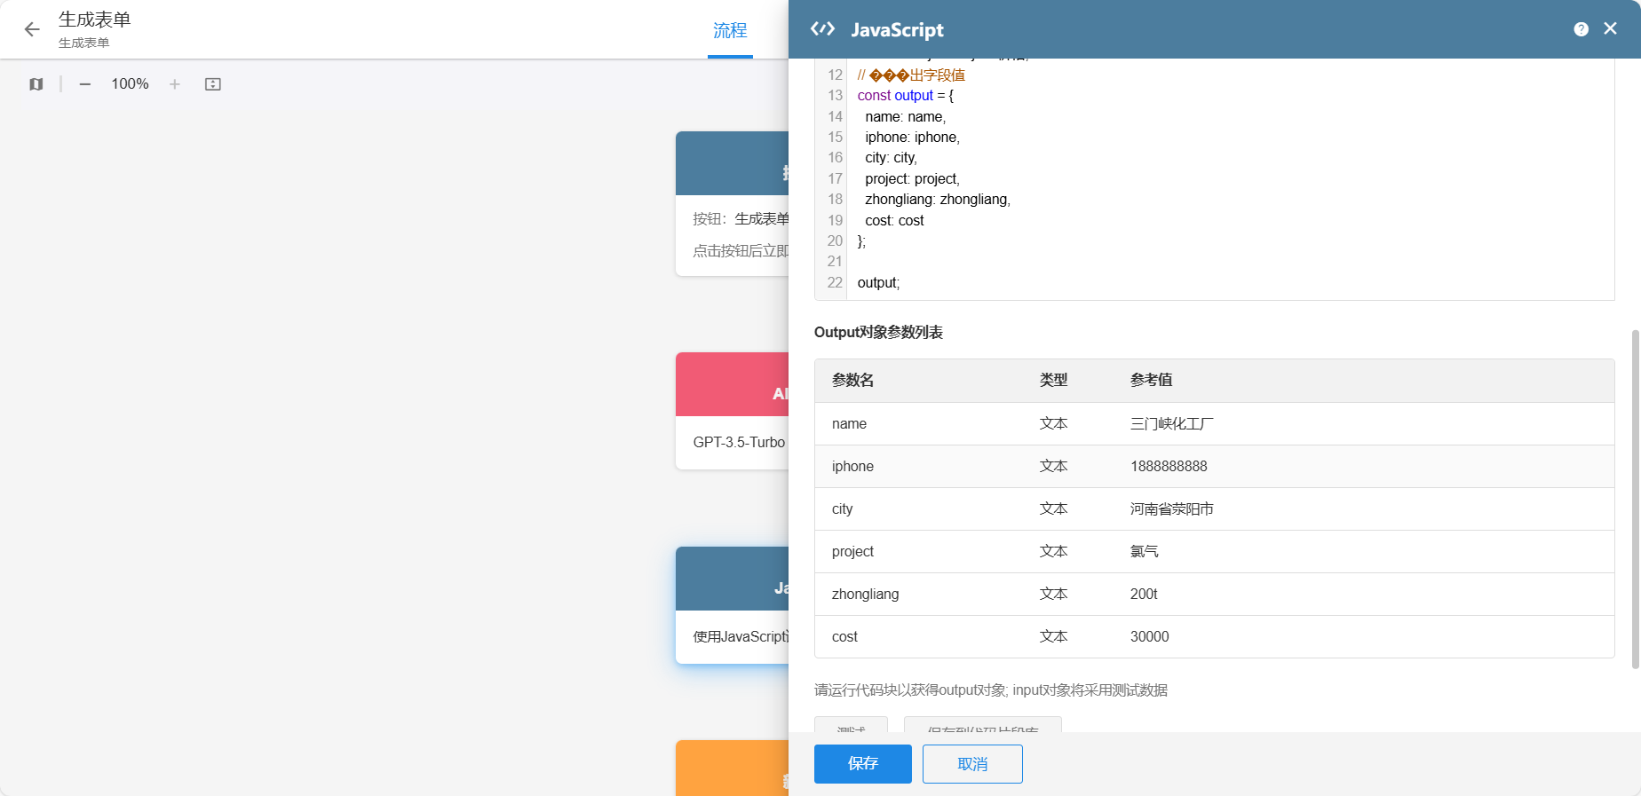The height and width of the screenshot is (796, 1641).
Task: Click the name row in the parameter table
Action: tap(1213, 423)
